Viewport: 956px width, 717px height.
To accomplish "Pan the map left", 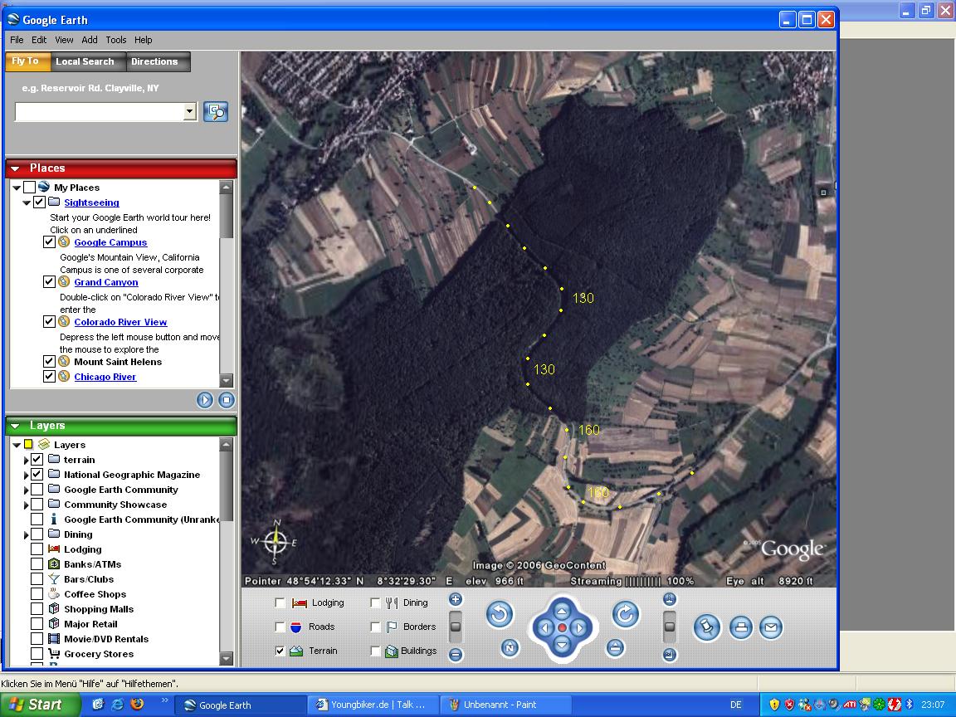I will [x=545, y=627].
